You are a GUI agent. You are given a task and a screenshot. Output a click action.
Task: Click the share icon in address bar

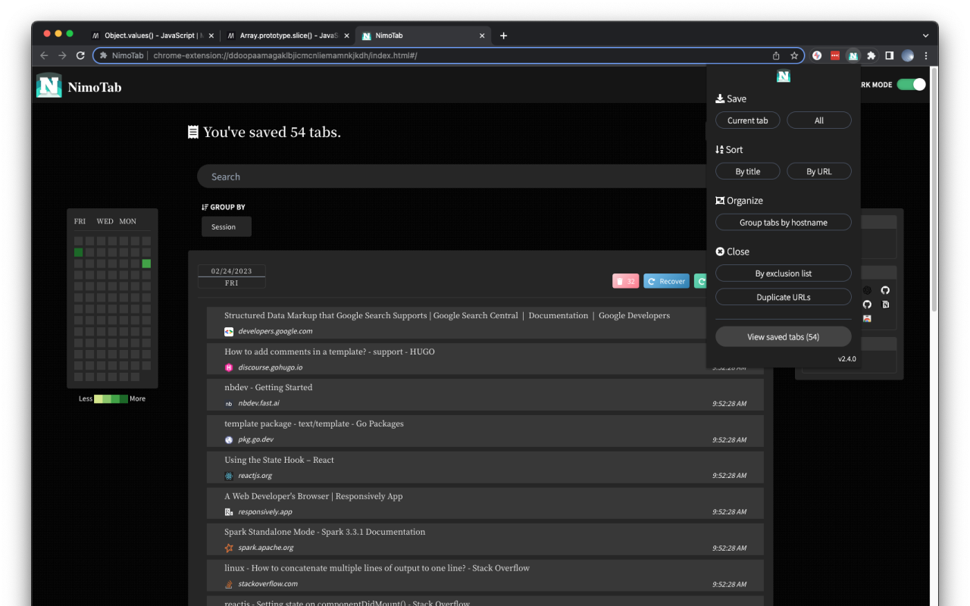[x=776, y=55]
